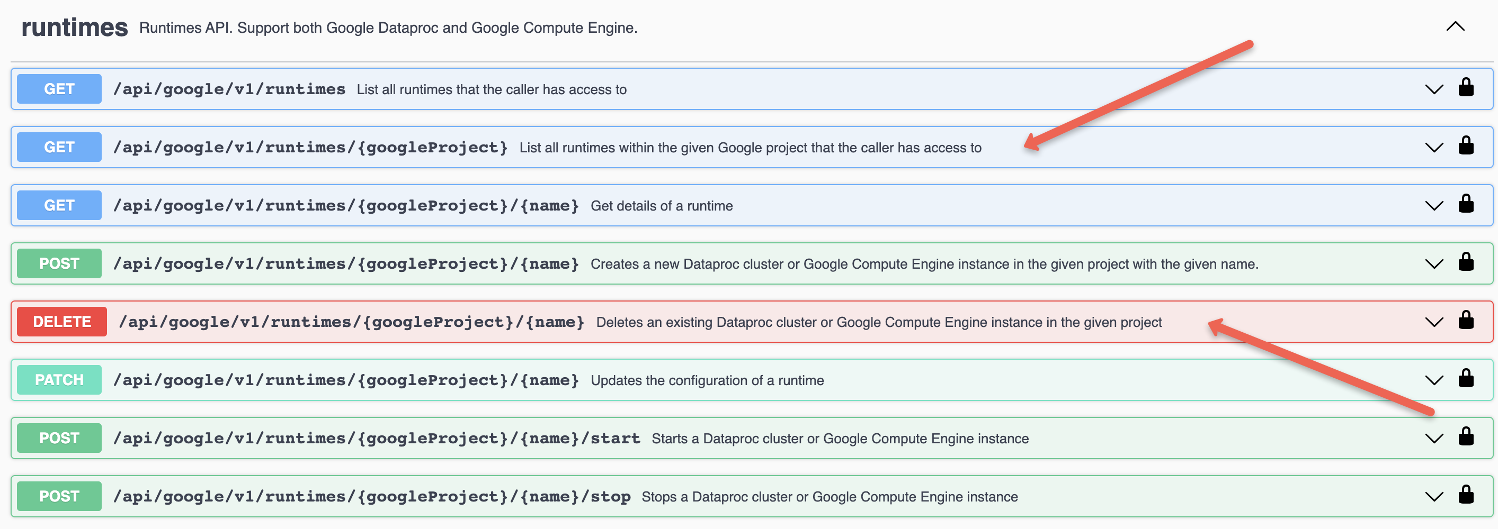Click GET badge for 'Get details of a runtime'
The image size is (1498, 529).
(x=59, y=205)
